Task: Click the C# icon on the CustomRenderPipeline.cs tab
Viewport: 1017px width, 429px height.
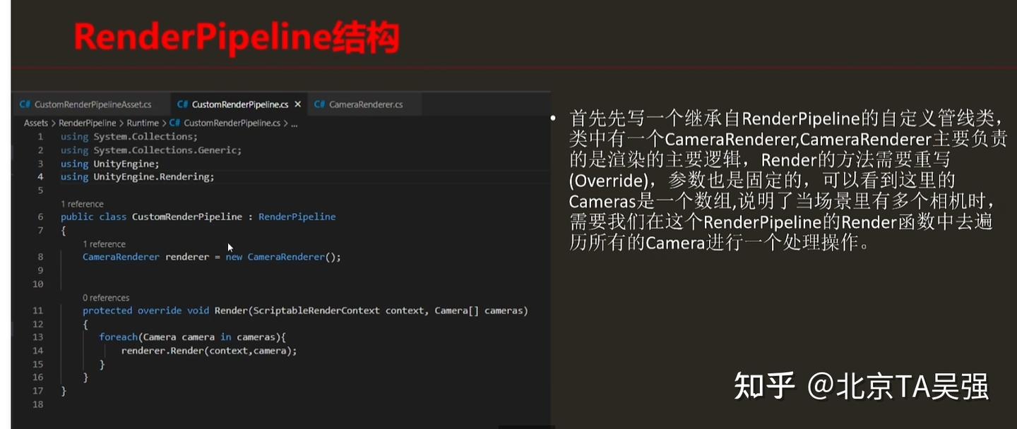Action: 182,103
